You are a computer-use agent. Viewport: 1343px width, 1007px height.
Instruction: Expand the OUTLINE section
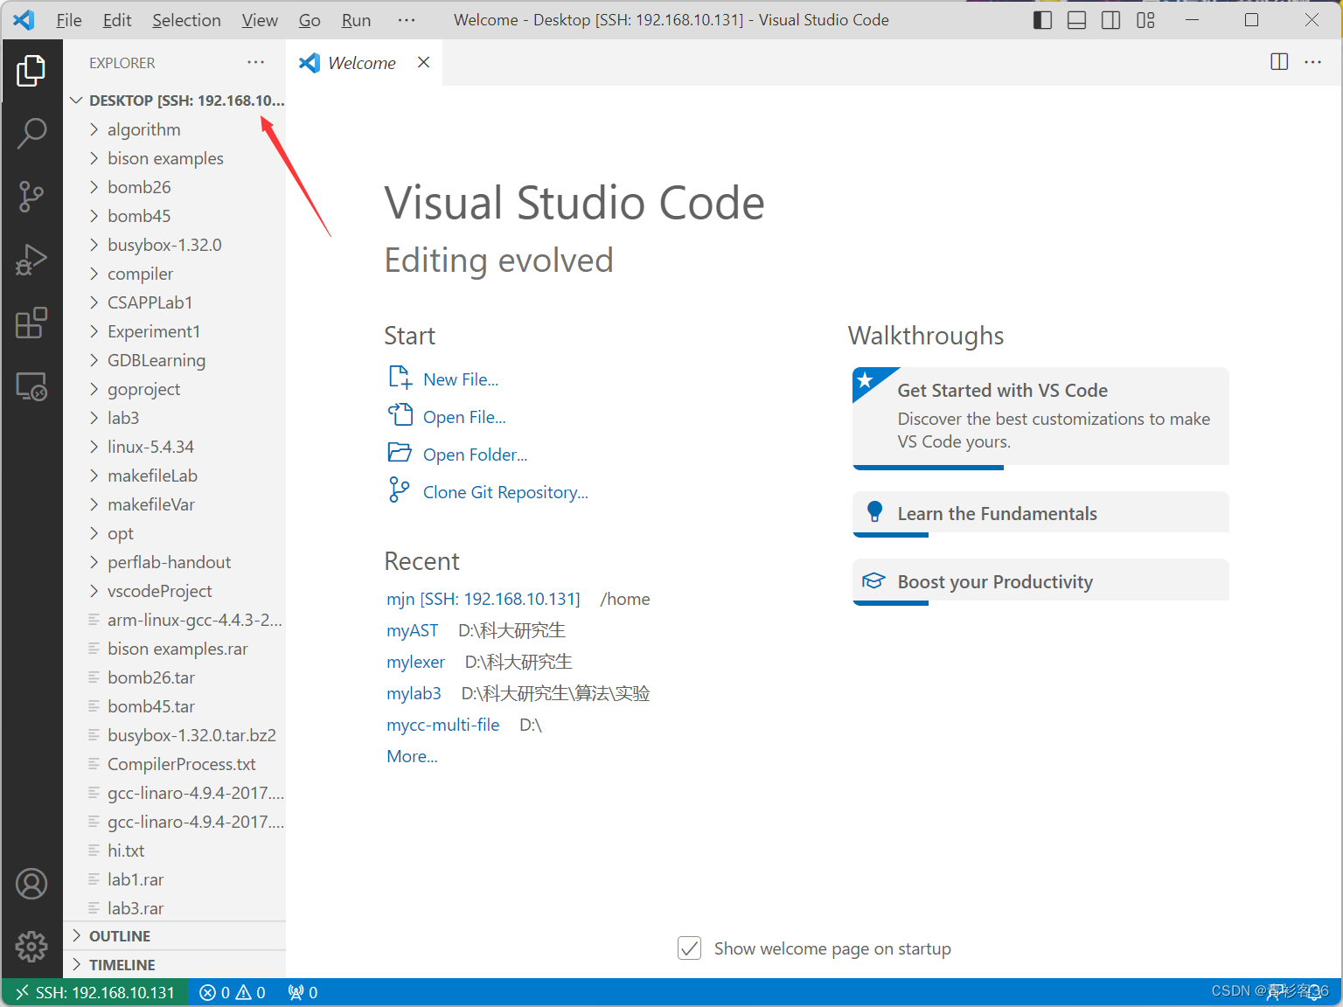pyautogui.click(x=175, y=936)
